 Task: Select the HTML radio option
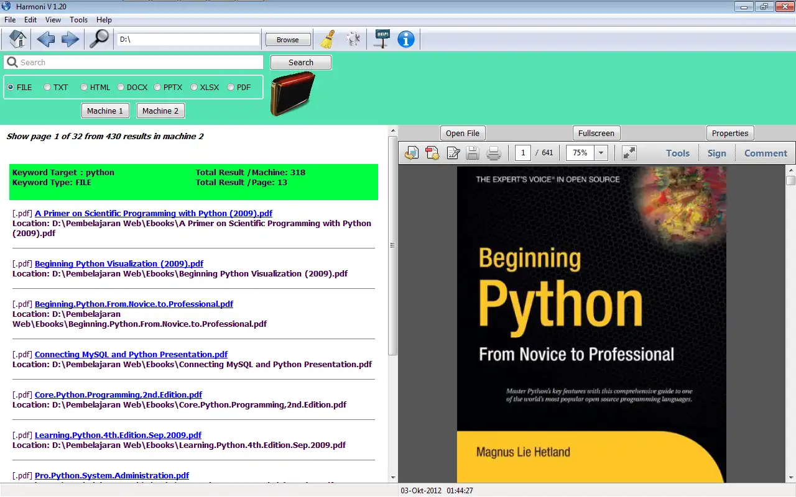[x=95, y=88]
